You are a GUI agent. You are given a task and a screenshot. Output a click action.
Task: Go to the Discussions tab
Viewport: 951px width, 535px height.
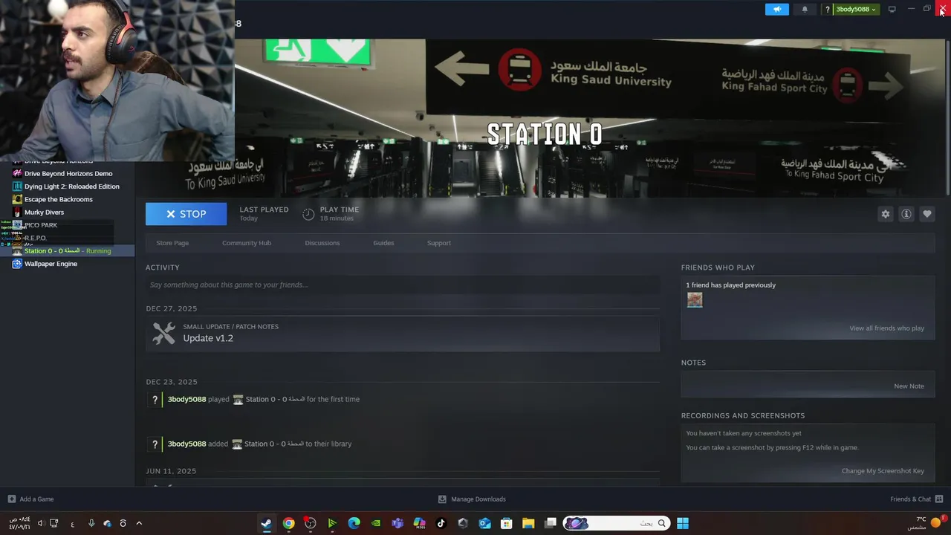point(322,243)
